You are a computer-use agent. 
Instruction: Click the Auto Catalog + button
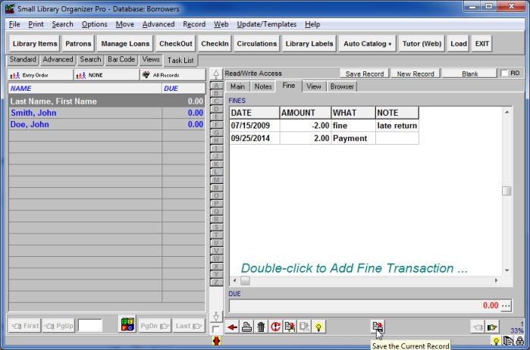click(368, 44)
